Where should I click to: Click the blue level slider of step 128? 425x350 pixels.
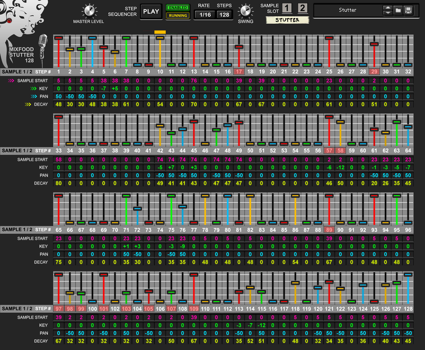[x=408, y=274]
